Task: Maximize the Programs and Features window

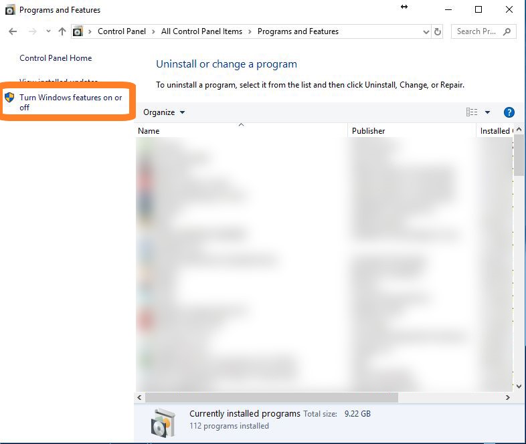Action: (x=478, y=10)
